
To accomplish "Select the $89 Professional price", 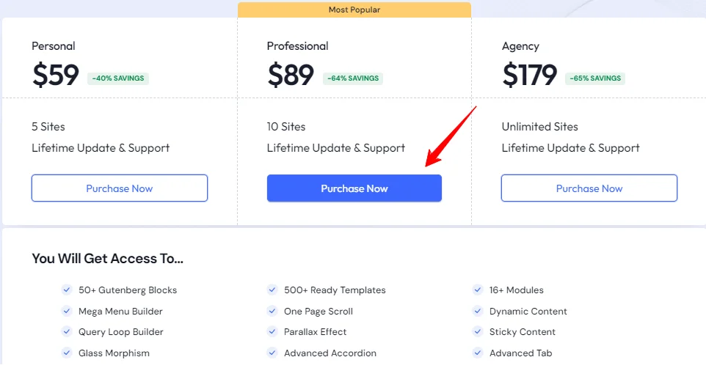I will click(x=291, y=76).
